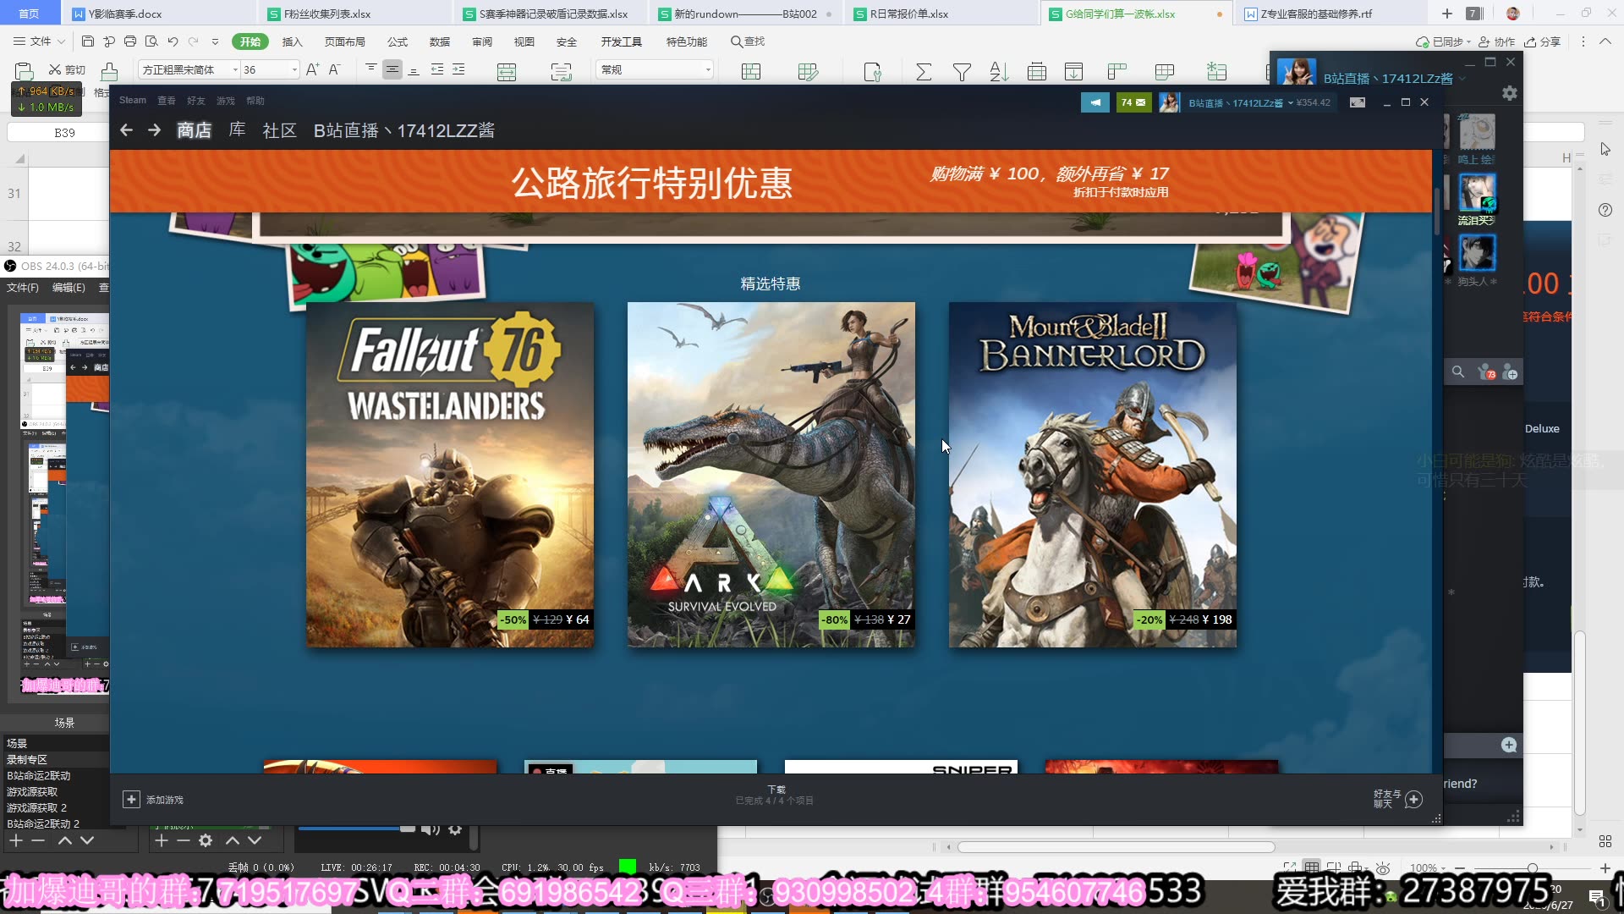Screen dimensions: 1624x914
Task: Add a new source in OBS
Action: [x=162, y=840]
